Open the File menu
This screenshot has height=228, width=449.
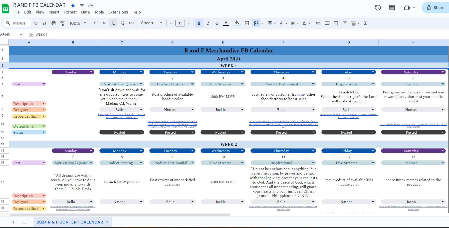[x=16, y=12]
